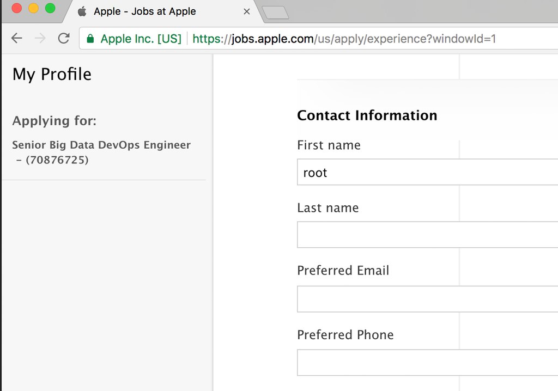Click the Applying for: label
Image resolution: width=558 pixels, height=391 pixels.
click(54, 121)
